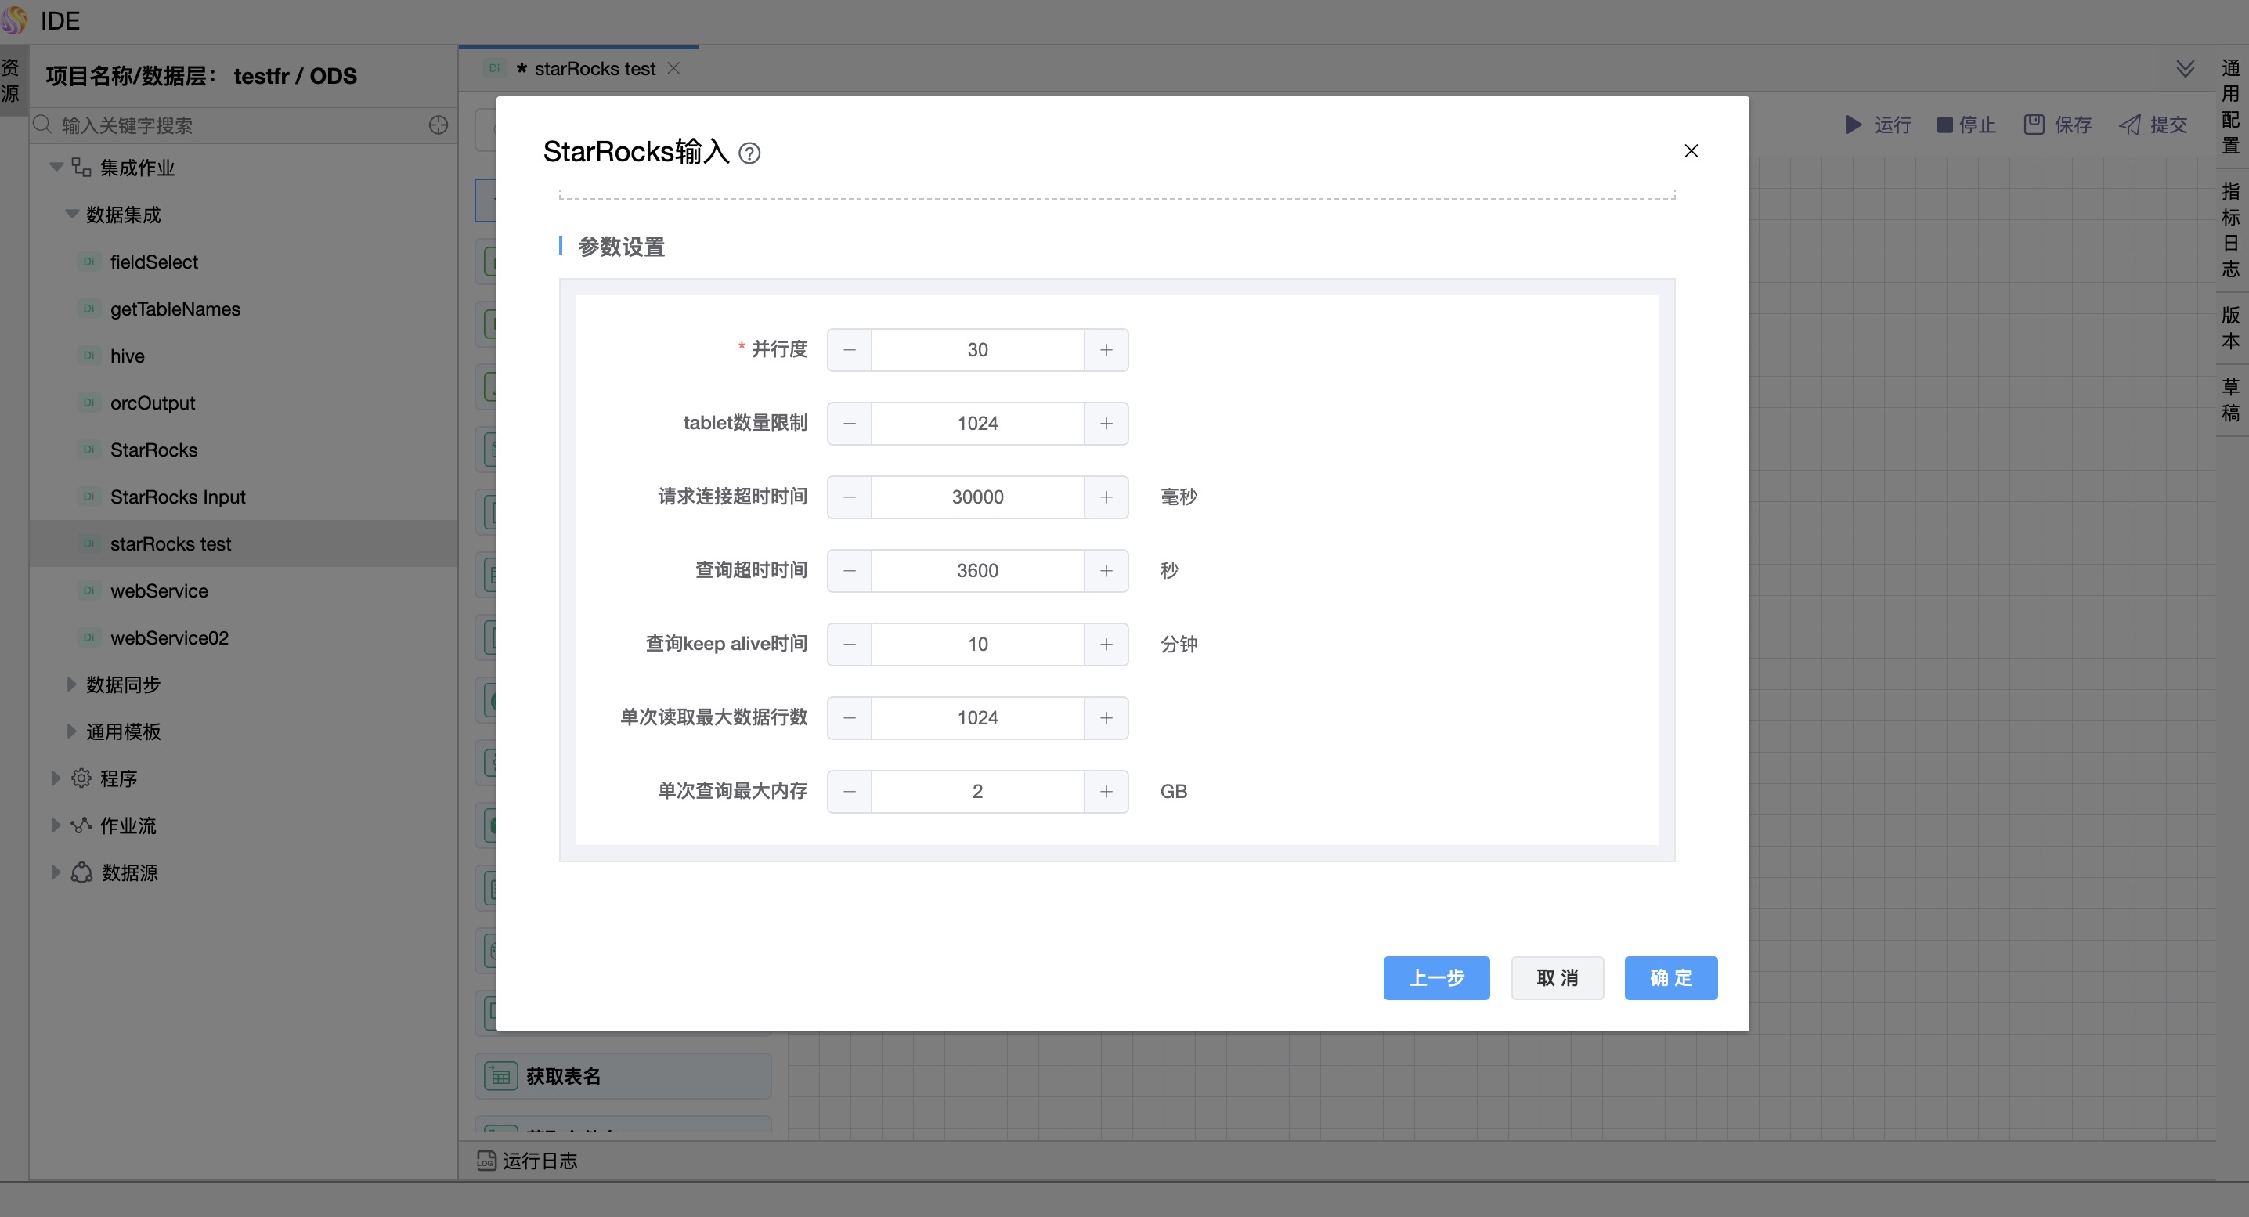Click the help icon beside StarRocks输入 title

coord(749,153)
